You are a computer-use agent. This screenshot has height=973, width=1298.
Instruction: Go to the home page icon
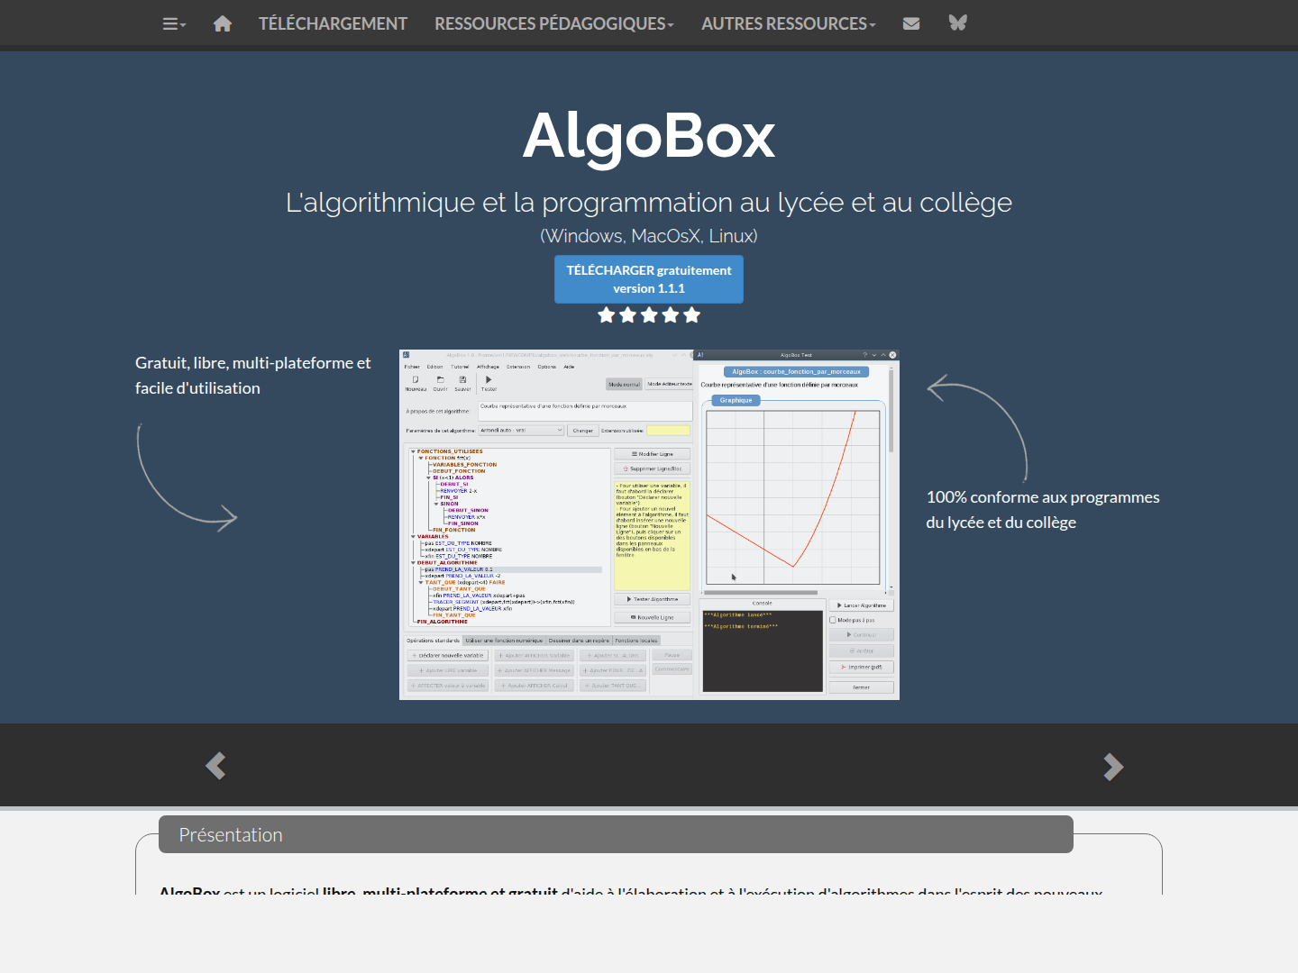(x=223, y=24)
